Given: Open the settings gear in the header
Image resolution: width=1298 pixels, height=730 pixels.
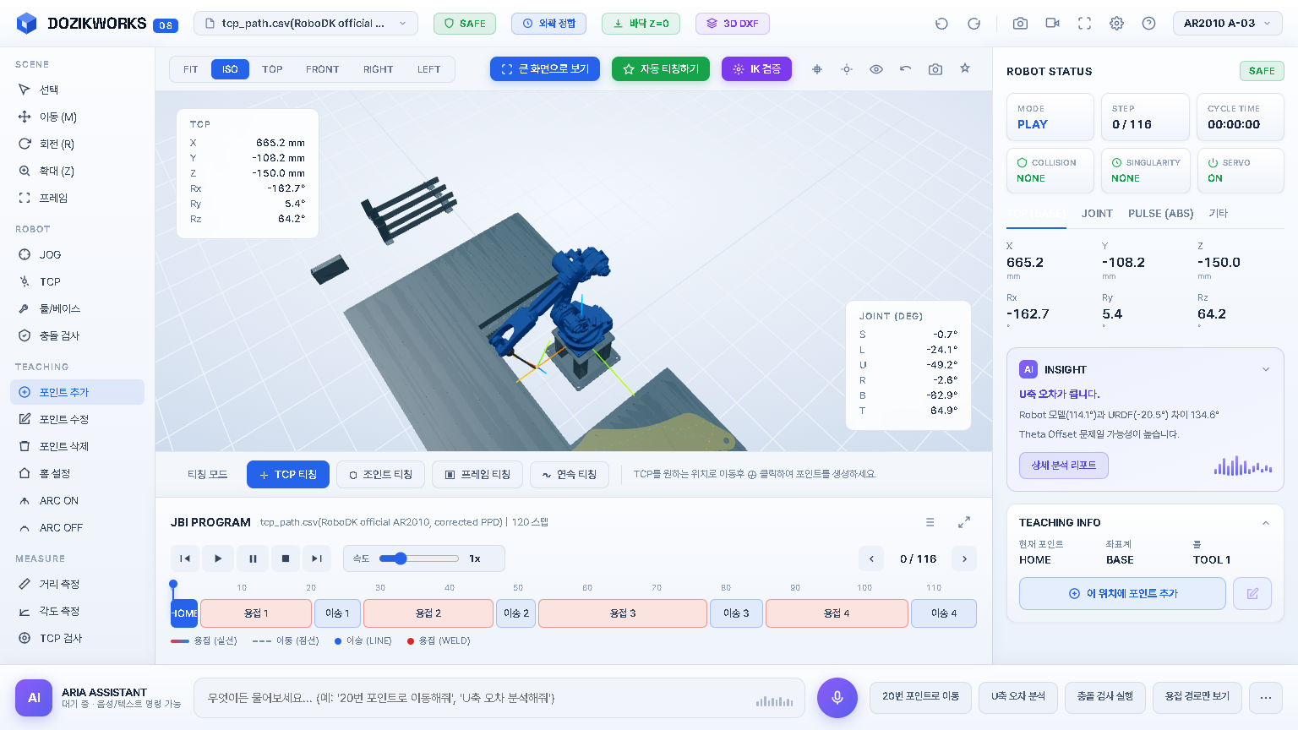Looking at the screenshot, I should click(1116, 24).
